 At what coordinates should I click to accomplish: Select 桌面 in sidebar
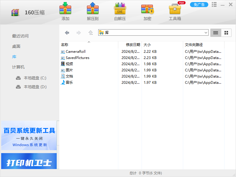pyautogui.click(x=16, y=47)
